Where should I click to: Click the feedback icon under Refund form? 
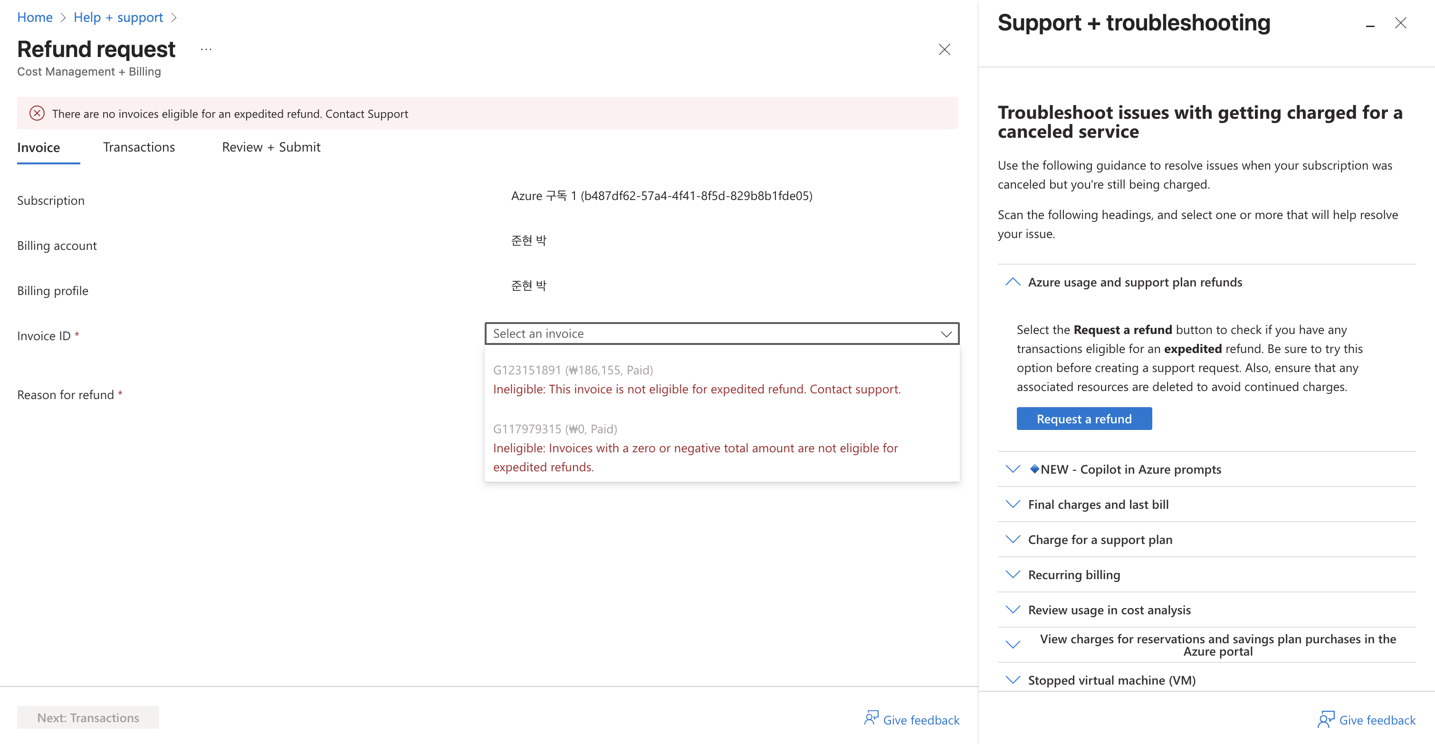pos(871,718)
